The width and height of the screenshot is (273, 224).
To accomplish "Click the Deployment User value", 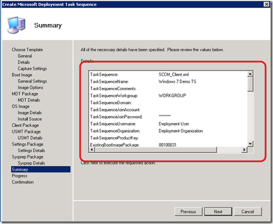I will coord(174,124).
